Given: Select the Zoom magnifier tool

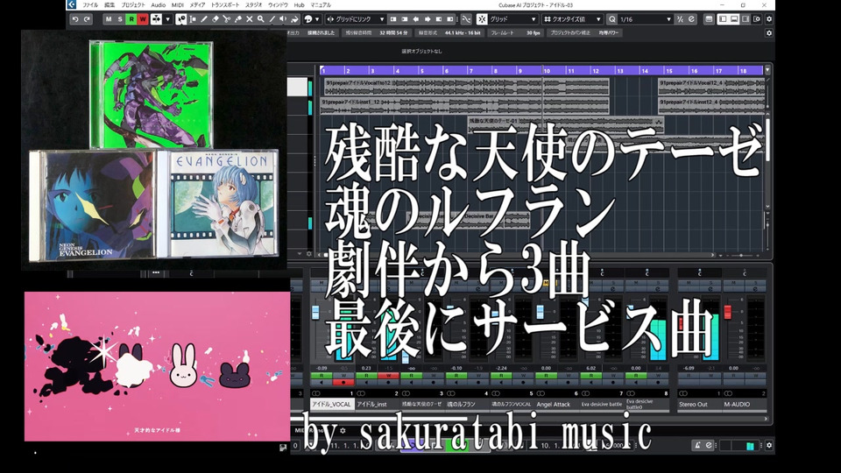Looking at the screenshot, I should pos(260,19).
